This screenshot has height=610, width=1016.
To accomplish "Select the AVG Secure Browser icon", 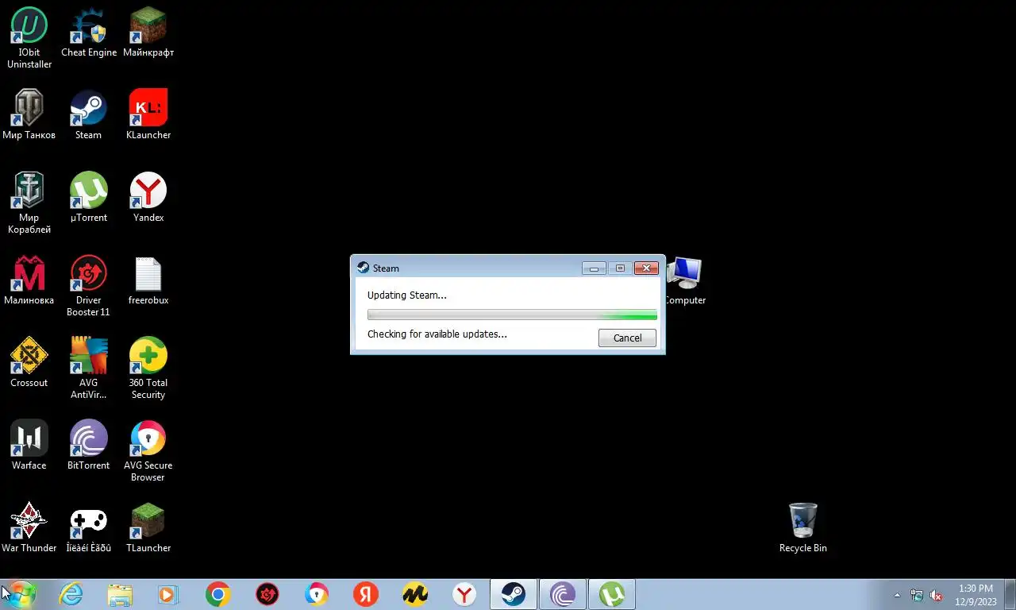I will pos(148,450).
